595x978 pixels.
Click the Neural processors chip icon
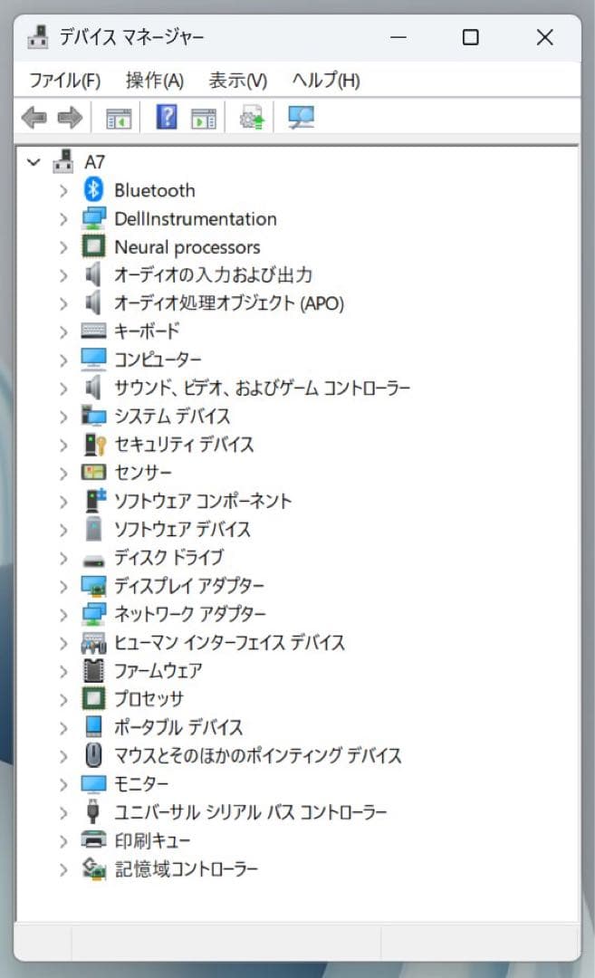[93, 247]
